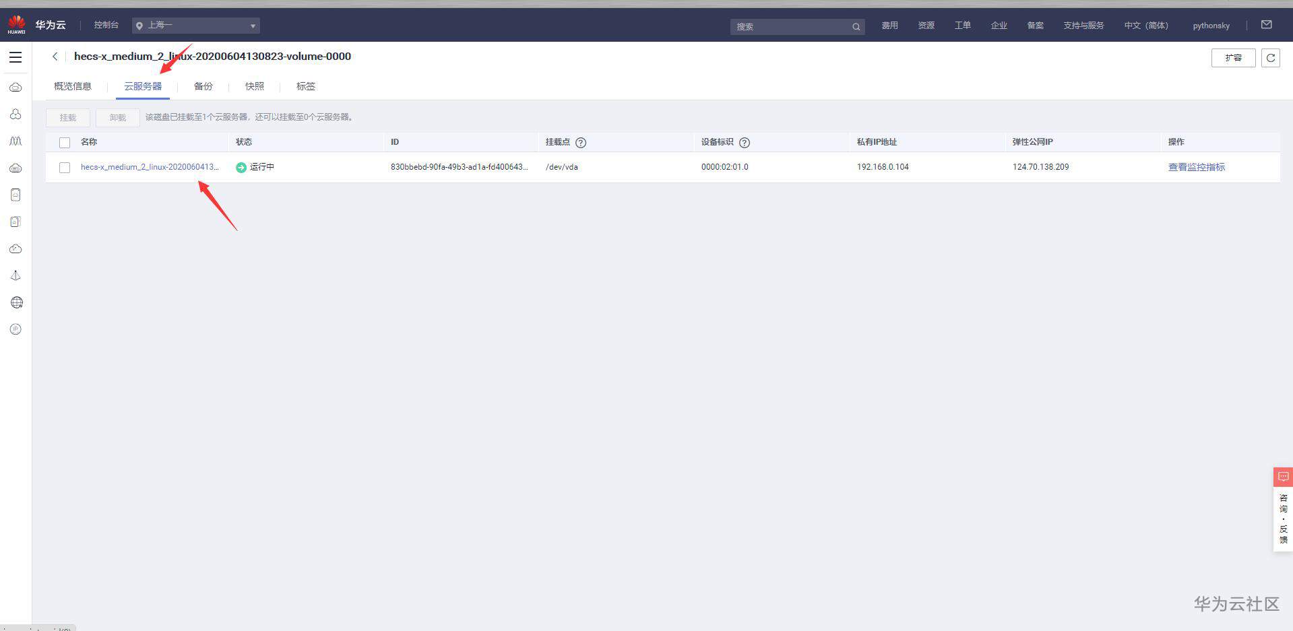Viewport: 1293px width, 631px height.
Task: Focus the 搜索 input field
Action: click(791, 27)
